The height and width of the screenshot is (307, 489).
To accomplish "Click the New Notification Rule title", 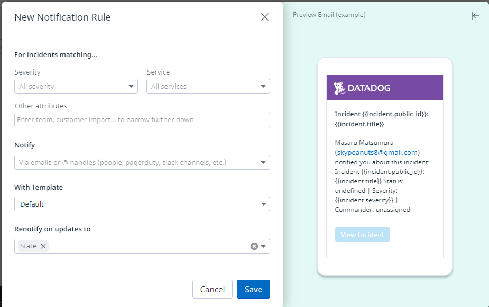I will (62, 17).
